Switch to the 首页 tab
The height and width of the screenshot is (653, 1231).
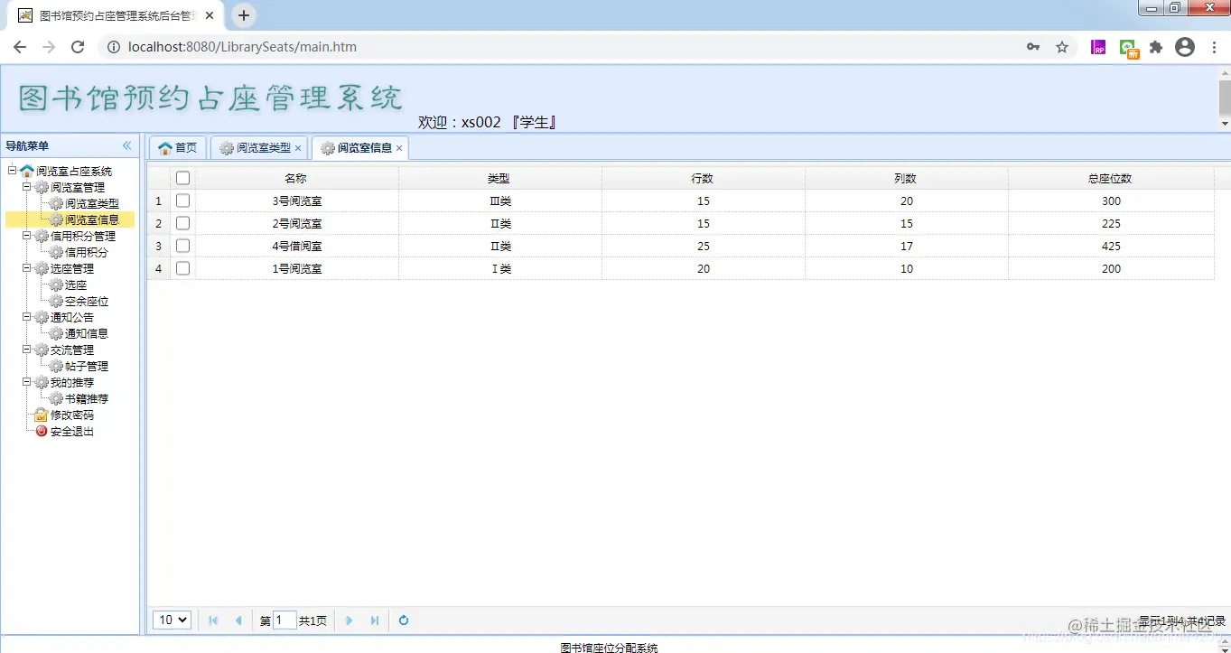click(x=178, y=148)
